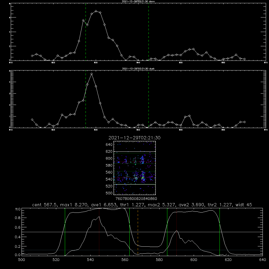The width and height of the screenshot is (269, 269).
Task: Click the highest diamond marker in dawn plot
Action: coord(96,11)
